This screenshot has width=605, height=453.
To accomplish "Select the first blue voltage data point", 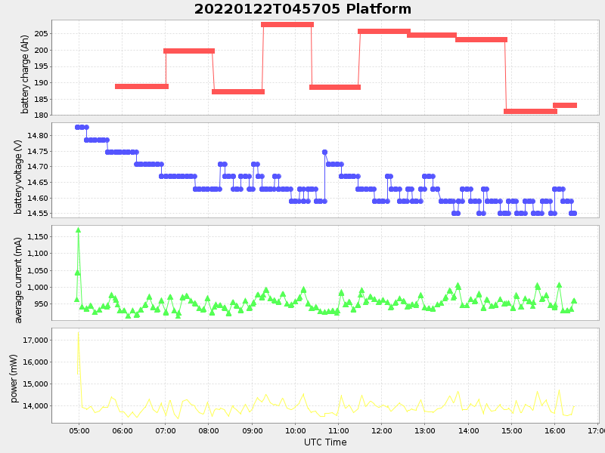I will (x=77, y=127).
